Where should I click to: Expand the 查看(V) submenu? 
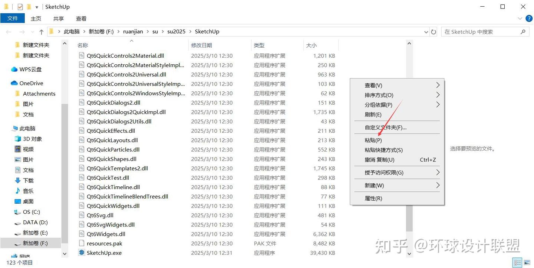click(x=373, y=85)
